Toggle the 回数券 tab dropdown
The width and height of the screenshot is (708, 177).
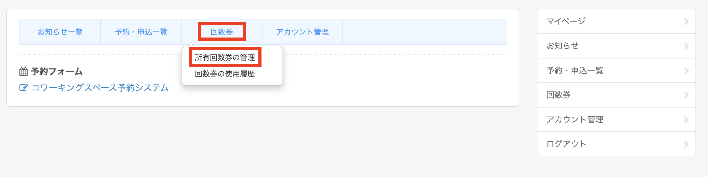222,32
